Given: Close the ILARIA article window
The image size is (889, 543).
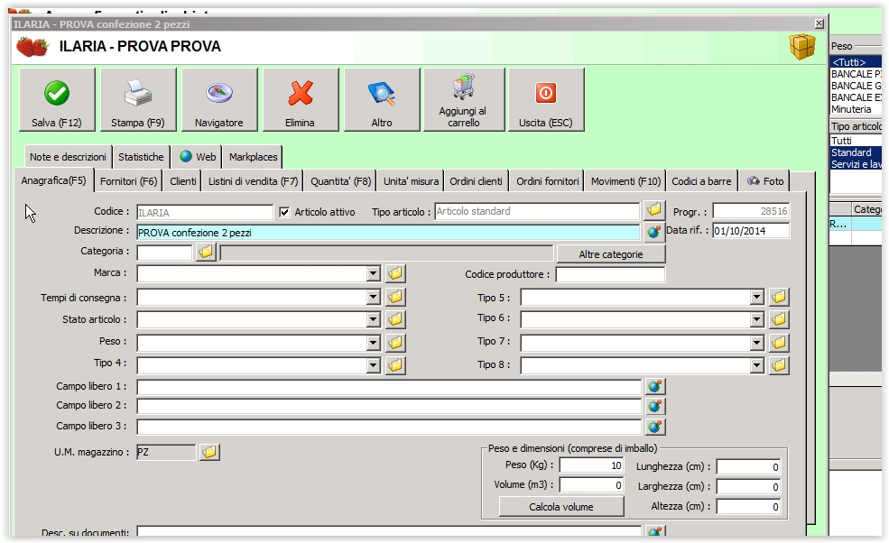Looking at the screenshot, I should click(x=819, y=23).
